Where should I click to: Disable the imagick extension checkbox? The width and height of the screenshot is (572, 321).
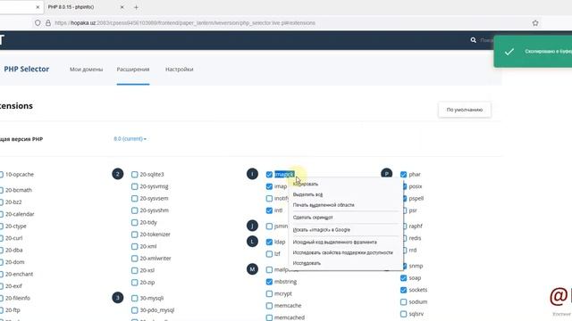point(269,175)
